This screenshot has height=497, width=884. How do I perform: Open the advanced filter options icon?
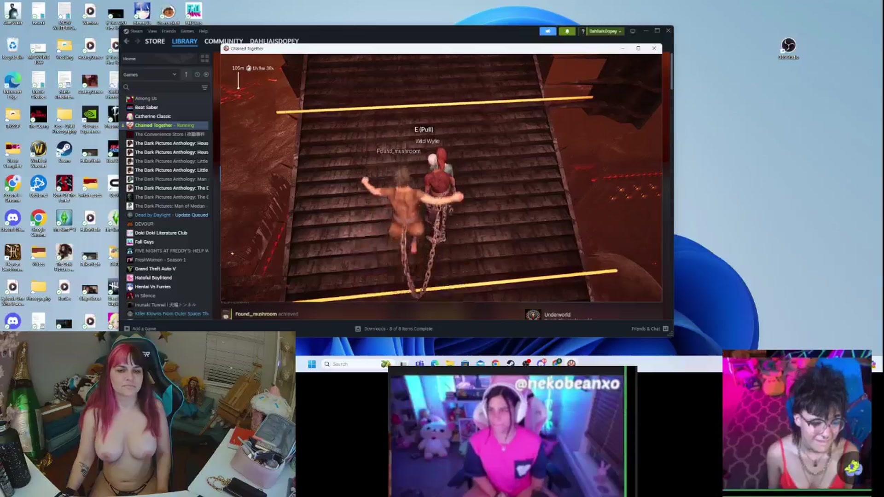[x=205, y=87]
